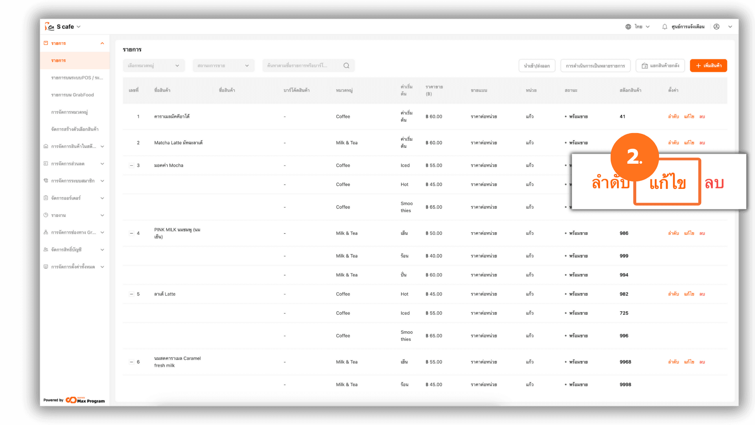The image size is (755, 425).
Task: Click the นำเข้า/ส่งออก button
Action: 537,66
